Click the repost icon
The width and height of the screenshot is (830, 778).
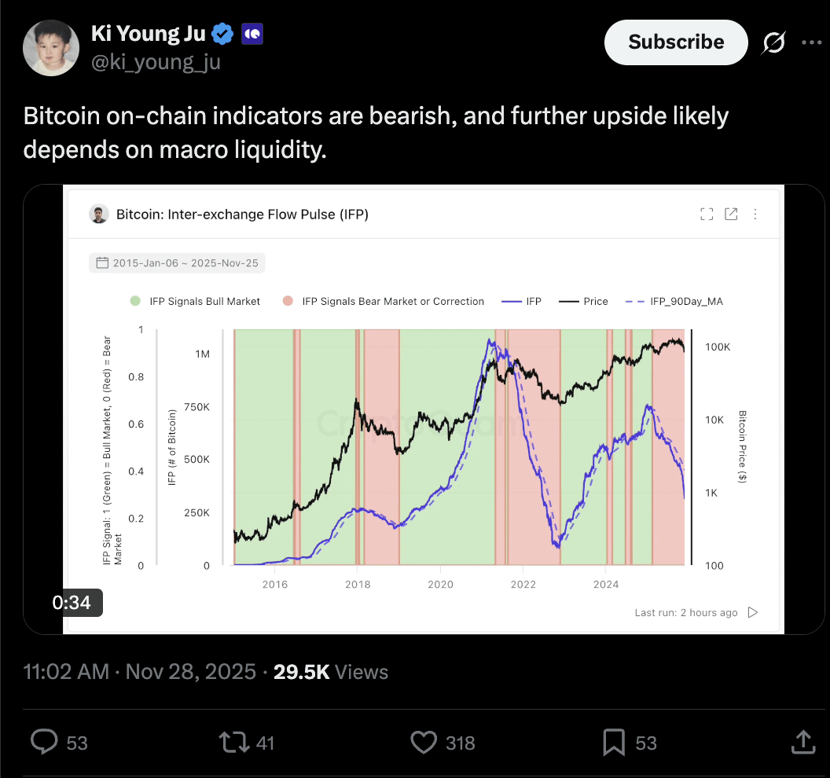pyautogui.click(x=233, y=742)
